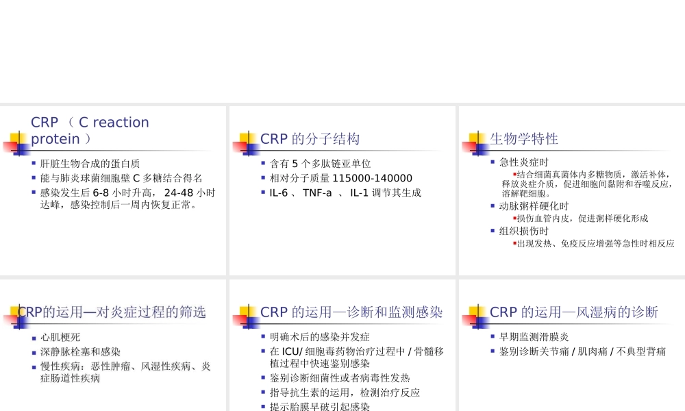
Task: Click the bullet '动脉粥样硬化时'
Action: (534, 206)
